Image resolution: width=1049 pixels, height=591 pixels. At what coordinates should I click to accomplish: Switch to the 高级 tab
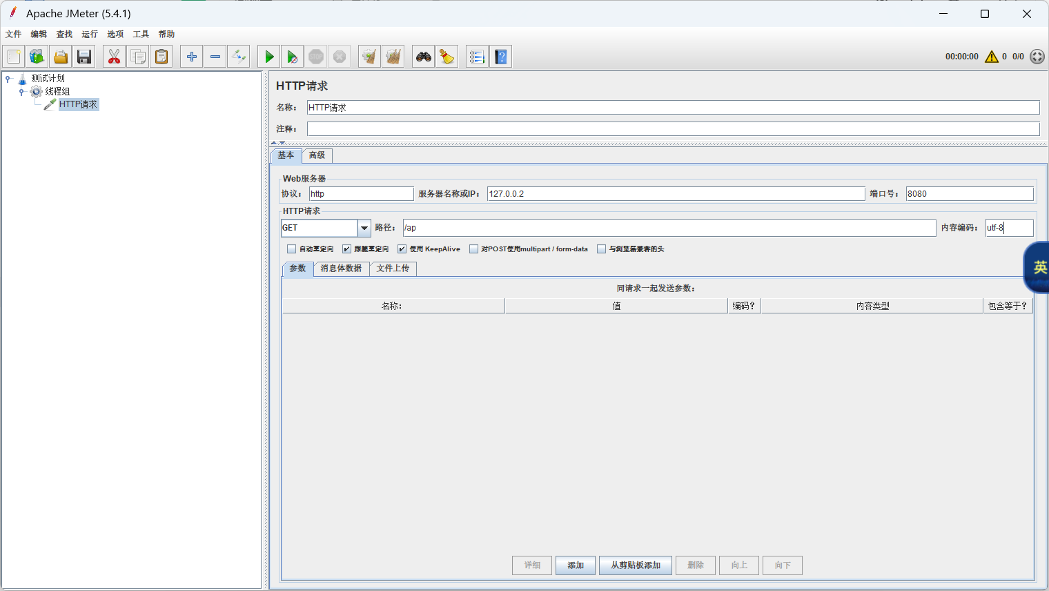click(x=317, y=155)
